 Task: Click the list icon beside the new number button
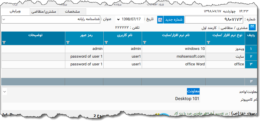click(160, 19)
